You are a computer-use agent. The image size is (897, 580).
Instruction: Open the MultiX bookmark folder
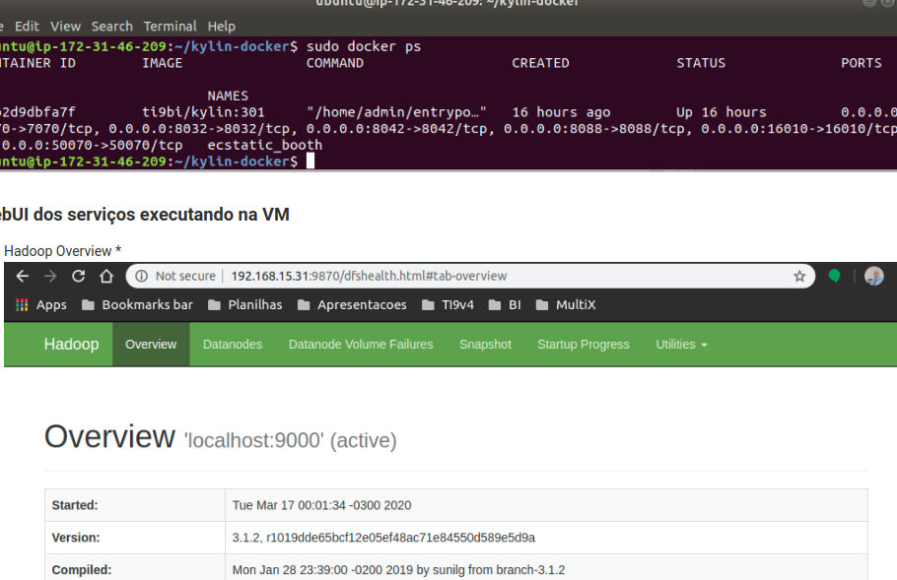[x=566, y=305]
